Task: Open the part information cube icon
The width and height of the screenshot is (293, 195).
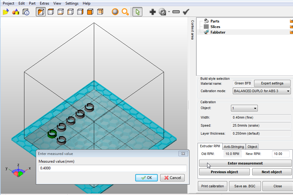Action: point(26,12)
